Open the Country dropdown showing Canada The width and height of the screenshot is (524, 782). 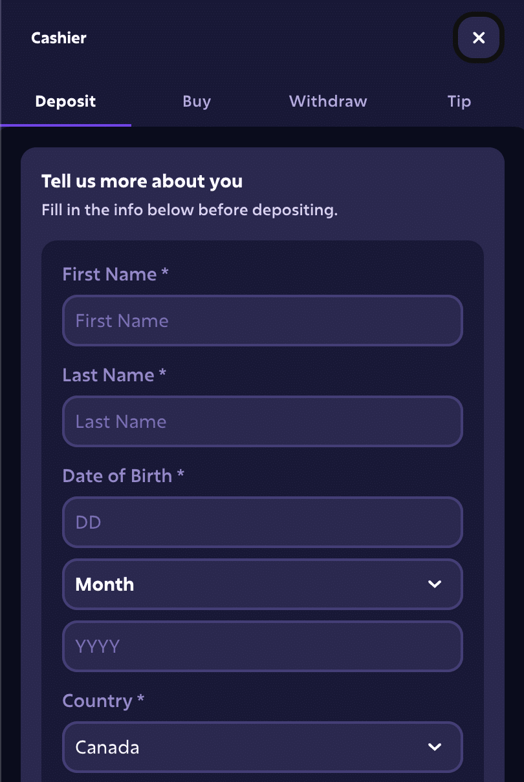[x=262, y=746]
